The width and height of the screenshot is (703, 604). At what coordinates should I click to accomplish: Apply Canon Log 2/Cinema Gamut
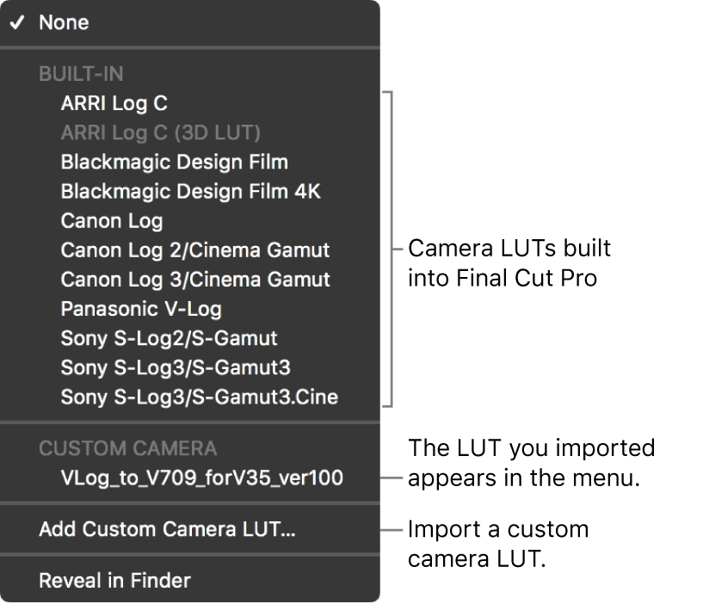(x=189, y=250)
